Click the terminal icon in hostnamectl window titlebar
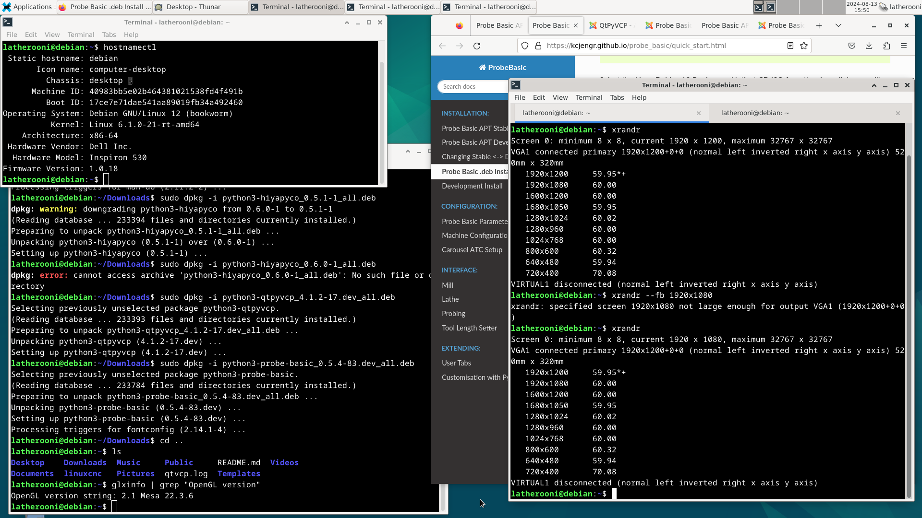 point(8,22)
